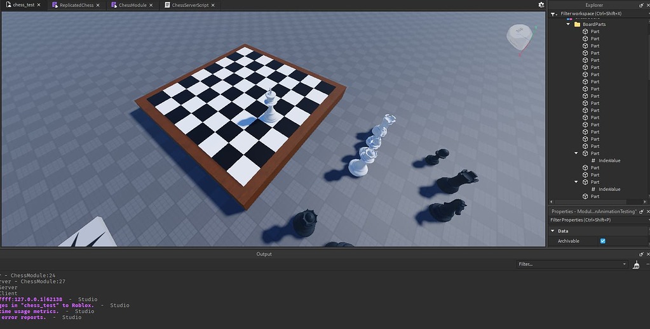Undock the Properties panel
650x329 pixels.
click(x=642, y=212)
